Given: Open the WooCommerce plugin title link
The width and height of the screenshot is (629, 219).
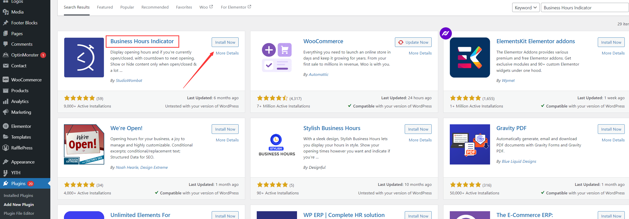Looking at the screenshot, I should (323, 41).
